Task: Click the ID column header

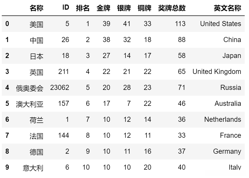Action: pyautogui.click(x=65, y=8)
